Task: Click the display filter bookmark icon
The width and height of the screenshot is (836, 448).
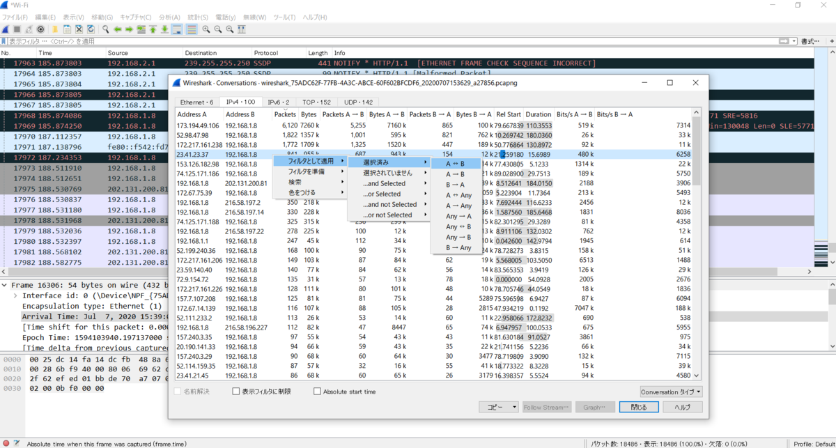Action: click(4, 42)
